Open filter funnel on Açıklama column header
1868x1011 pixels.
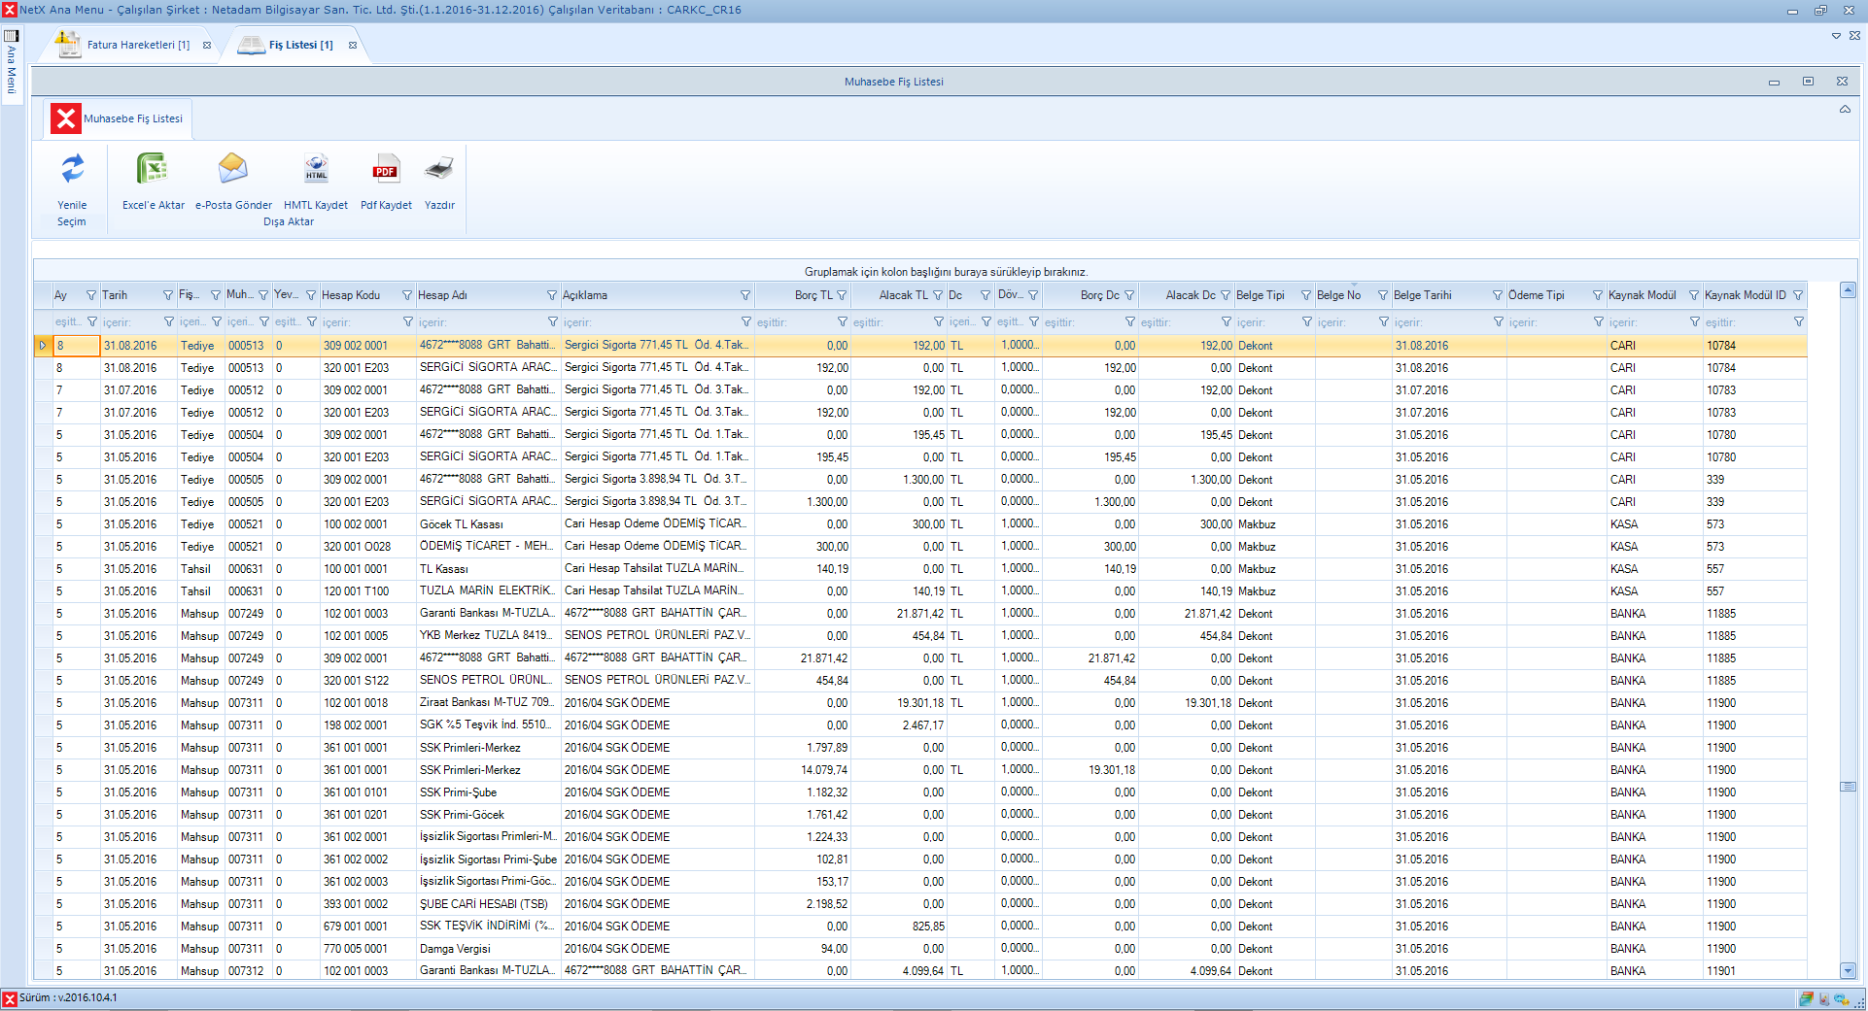pos(745,295)
